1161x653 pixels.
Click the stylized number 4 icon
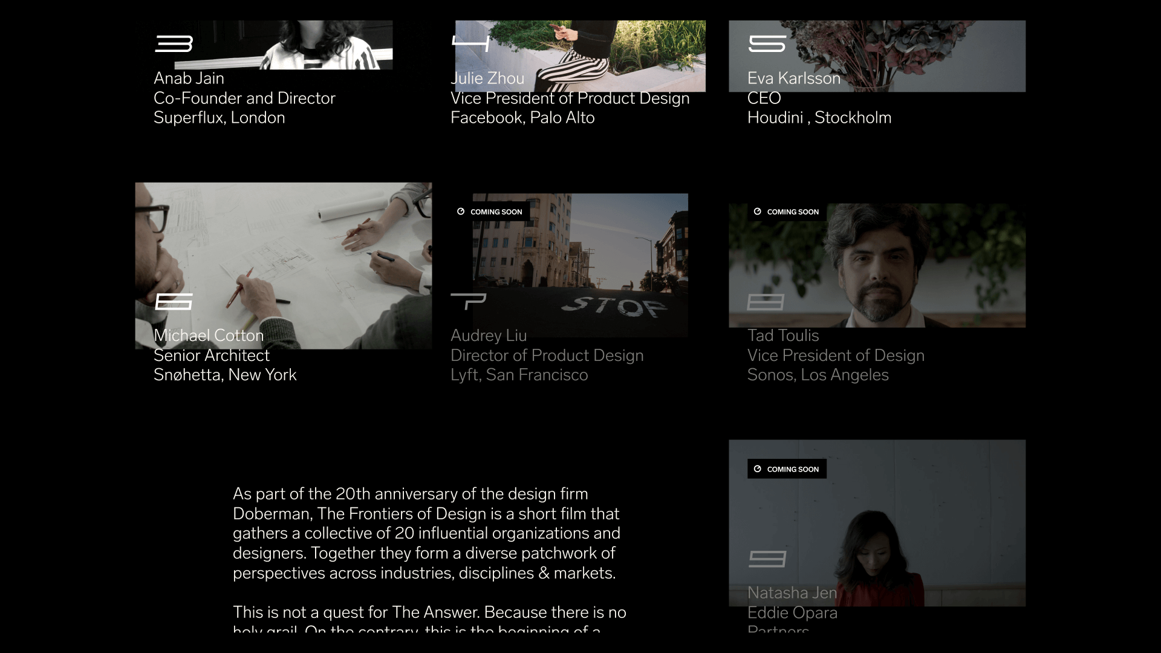point(470,43)
